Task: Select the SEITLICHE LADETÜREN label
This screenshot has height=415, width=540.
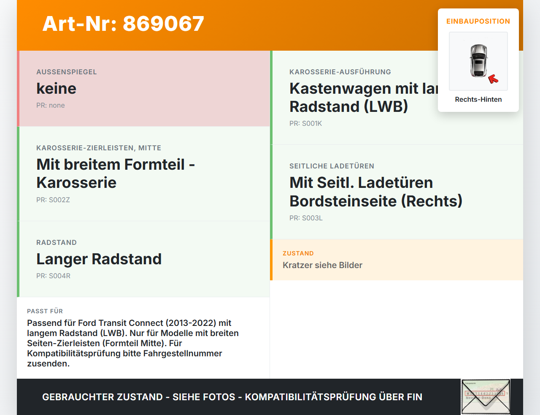Action: [332, 166]
